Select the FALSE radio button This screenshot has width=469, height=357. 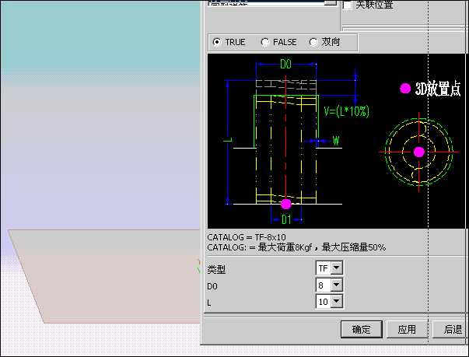265,42
